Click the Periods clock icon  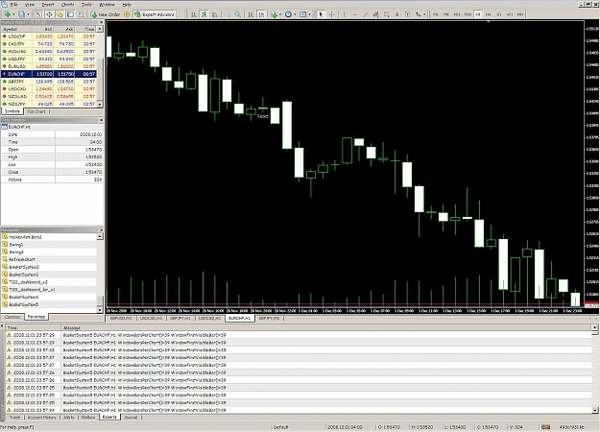pos(288,14)
